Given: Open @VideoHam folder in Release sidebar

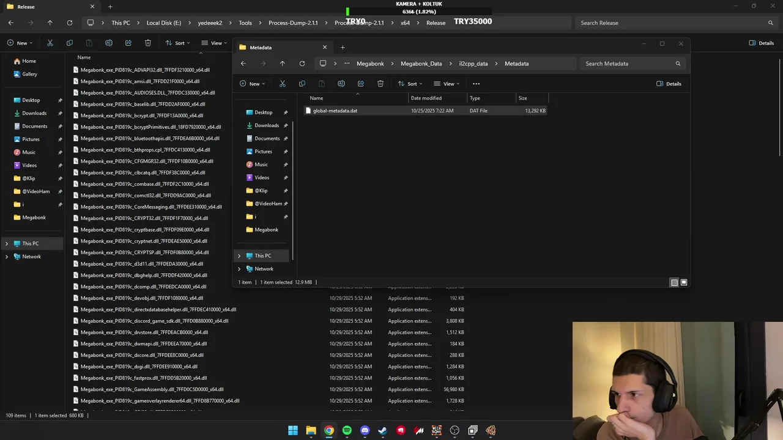Looking at the screenshot, I should pos(36,191).
